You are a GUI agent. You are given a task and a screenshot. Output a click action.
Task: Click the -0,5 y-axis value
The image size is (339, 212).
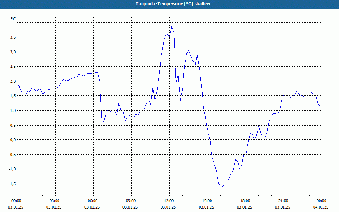pyautogui.click(x=12, y=154)
